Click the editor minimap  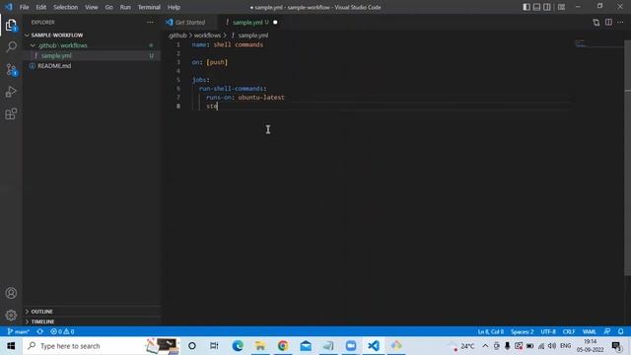tap(598, 44)
